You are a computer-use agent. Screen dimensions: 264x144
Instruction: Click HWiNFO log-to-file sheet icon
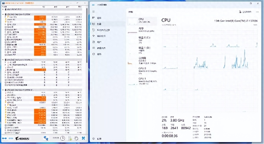pos(70,138)
